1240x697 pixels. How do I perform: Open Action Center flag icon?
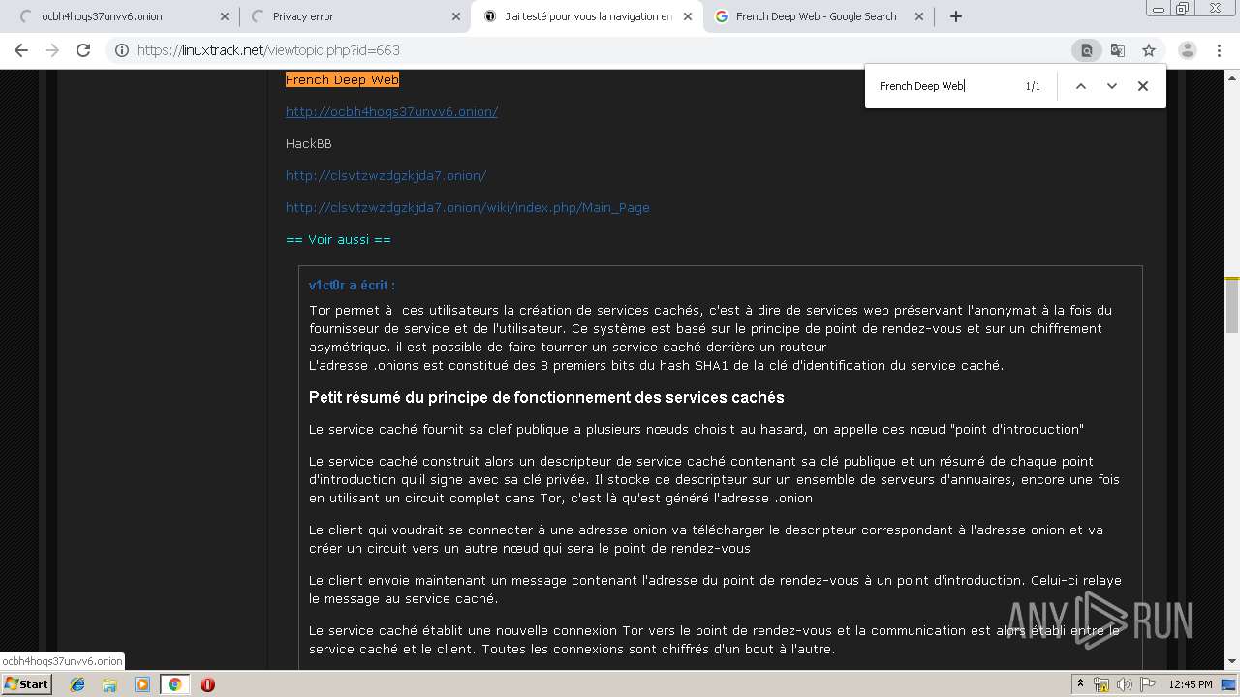click(1148, 684)
